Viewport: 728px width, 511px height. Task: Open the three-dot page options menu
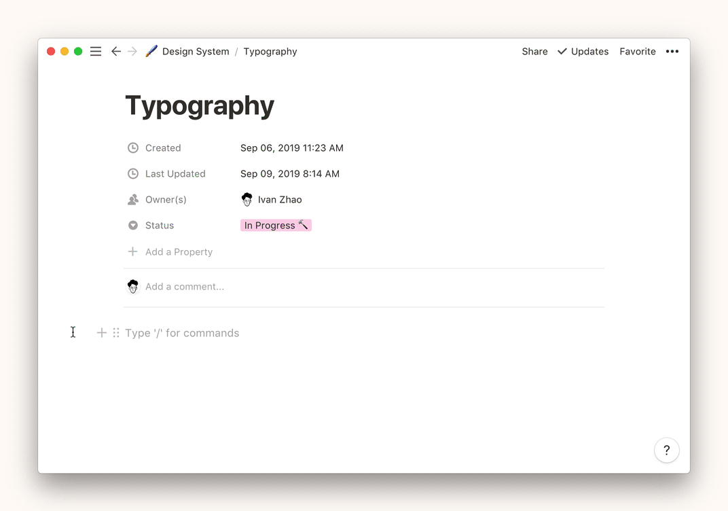pos(672,52)
